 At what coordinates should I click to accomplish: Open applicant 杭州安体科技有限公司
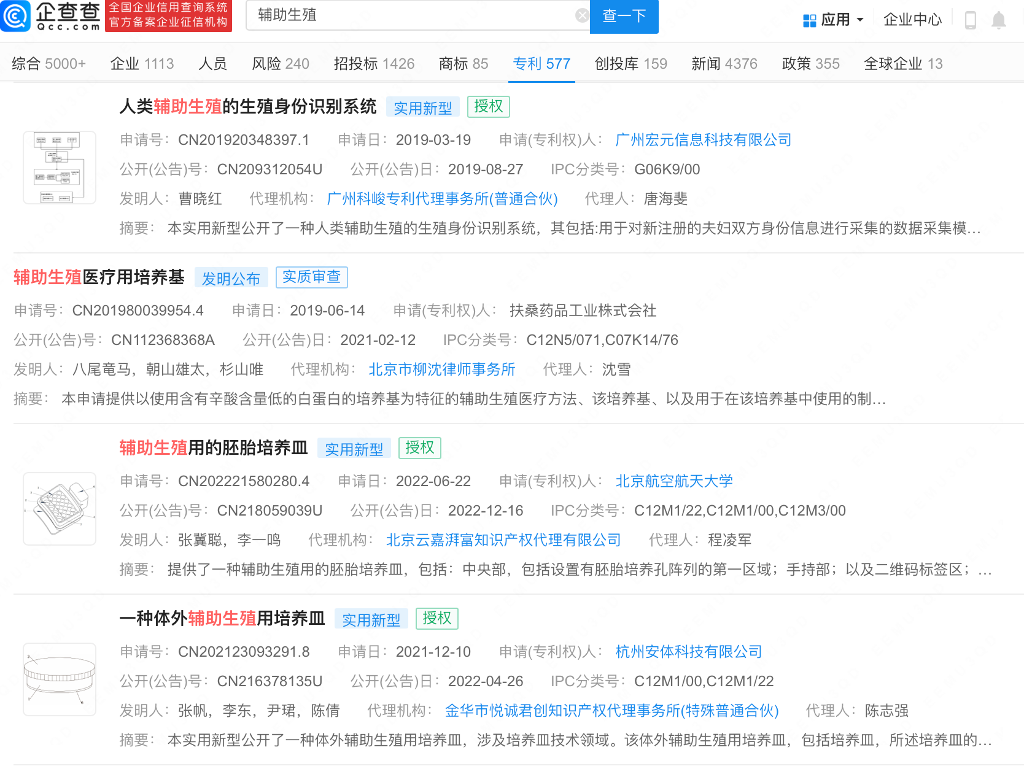tap(689, 652)
